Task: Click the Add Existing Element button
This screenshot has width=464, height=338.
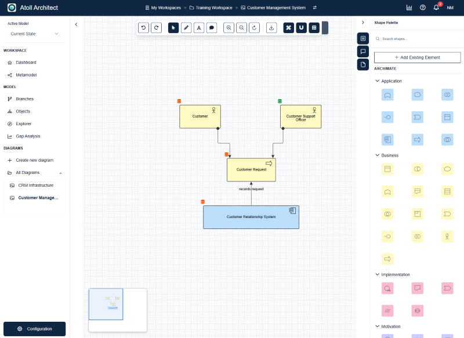Action: pos(417,57)
